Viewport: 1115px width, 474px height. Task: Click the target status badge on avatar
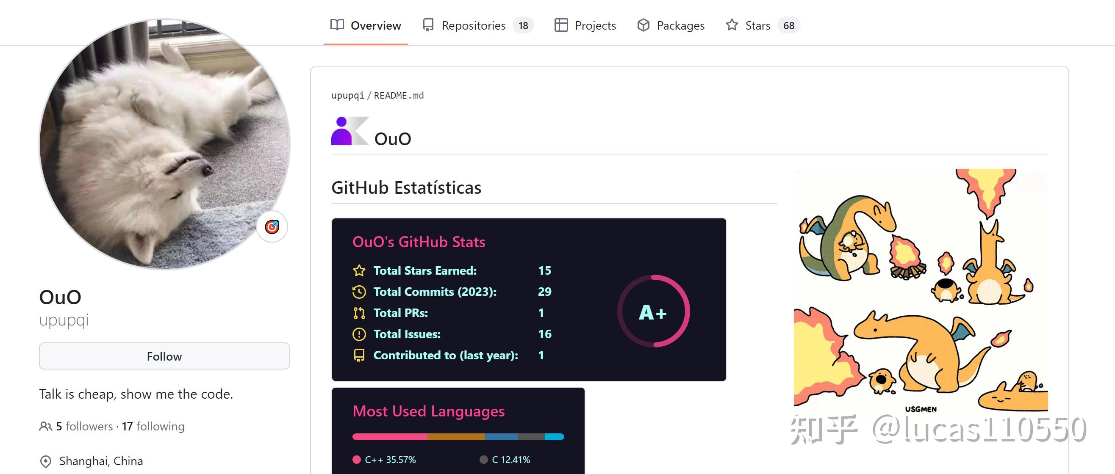pos(272,226)
